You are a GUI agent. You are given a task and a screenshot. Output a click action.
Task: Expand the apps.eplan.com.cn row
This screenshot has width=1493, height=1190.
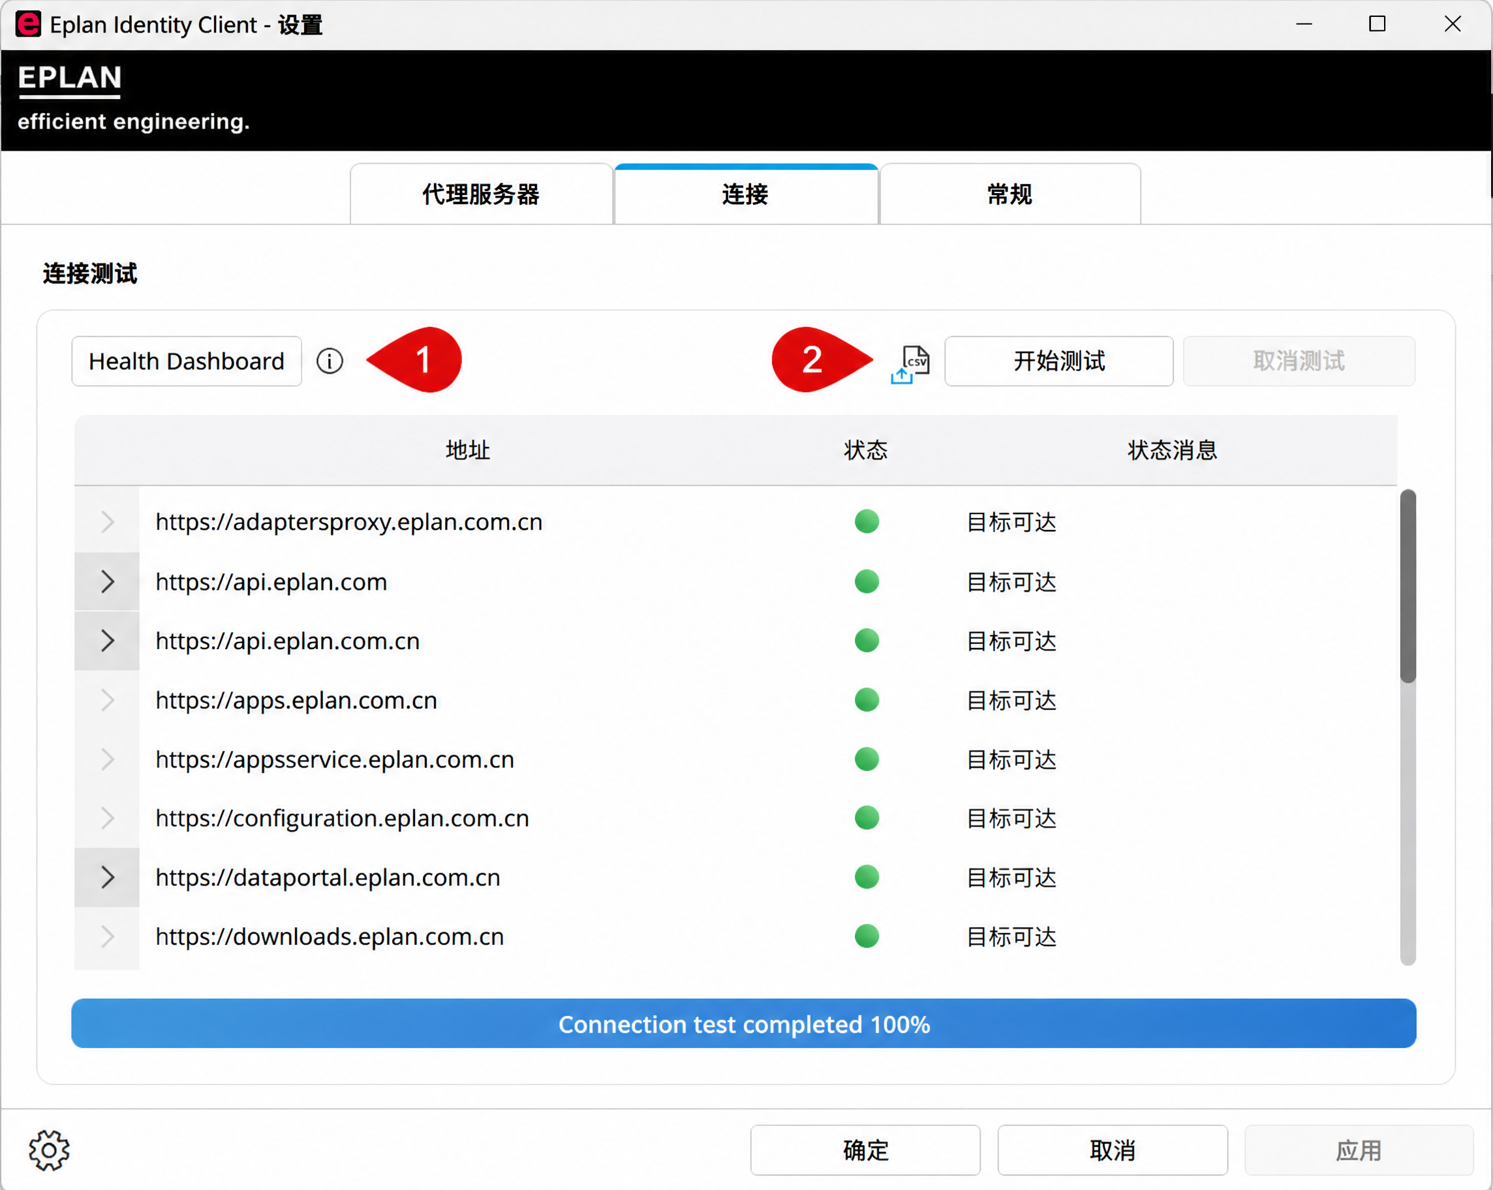[x=107, y=700]
